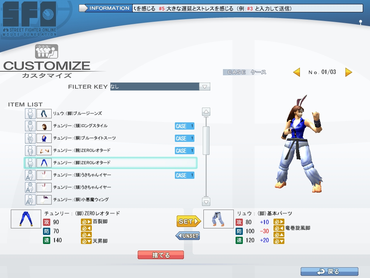Click the 戻る back button

tap(330, 271)
